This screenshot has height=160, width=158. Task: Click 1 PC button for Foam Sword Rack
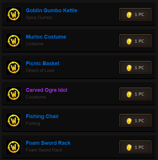tap(135, 147)
